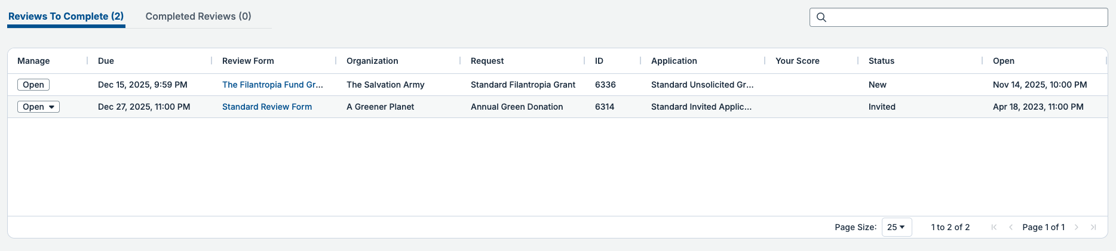Viewport: 1116px width, 251px height.
Task: Select open date Nov 14, 2025, 10:00 PM
Action: point(1040,85)
